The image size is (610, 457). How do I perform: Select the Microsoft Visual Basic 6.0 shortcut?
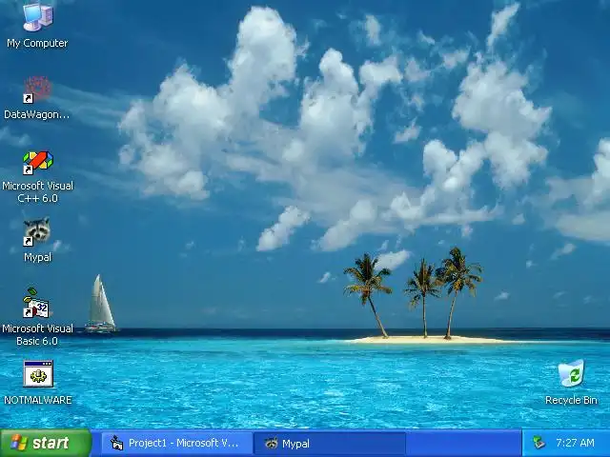point(36,303)
